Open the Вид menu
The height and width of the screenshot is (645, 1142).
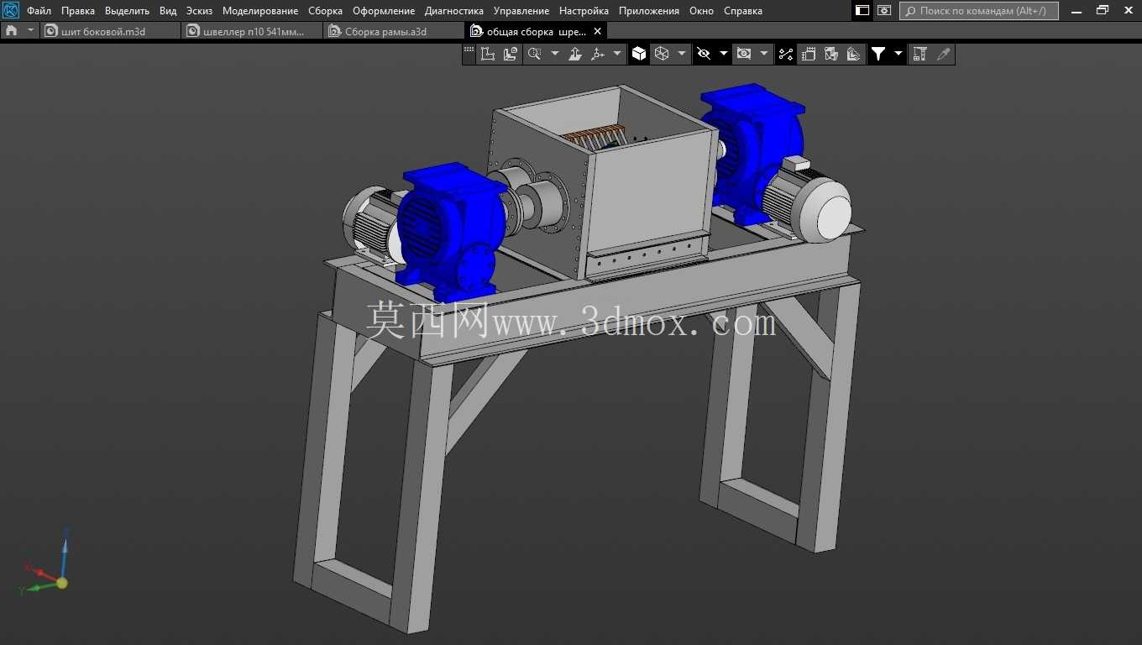point(168,11)
